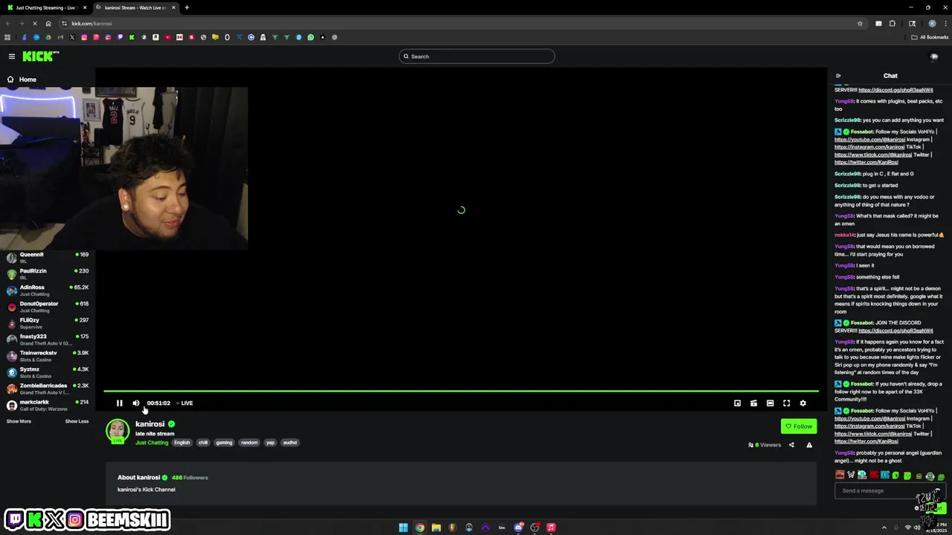Screen dimensions: 952x535
Task: Click the Just Chatting category link
Action: click(x=152, y=443)
